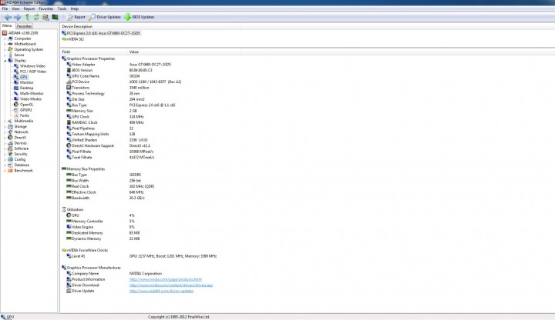Open BIOS Updates from the toolbar
The image size is (555, 320).
click(139, 17)
